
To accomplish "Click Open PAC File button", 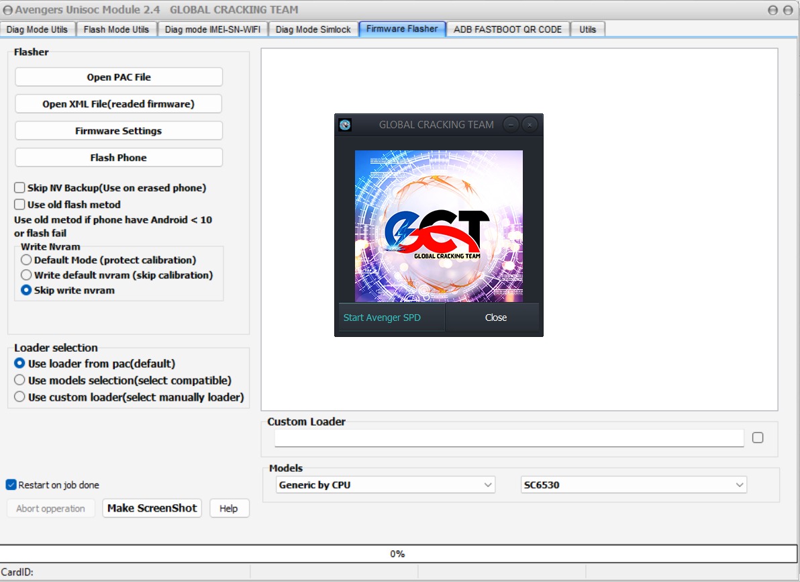I will (x=119, y=77).
